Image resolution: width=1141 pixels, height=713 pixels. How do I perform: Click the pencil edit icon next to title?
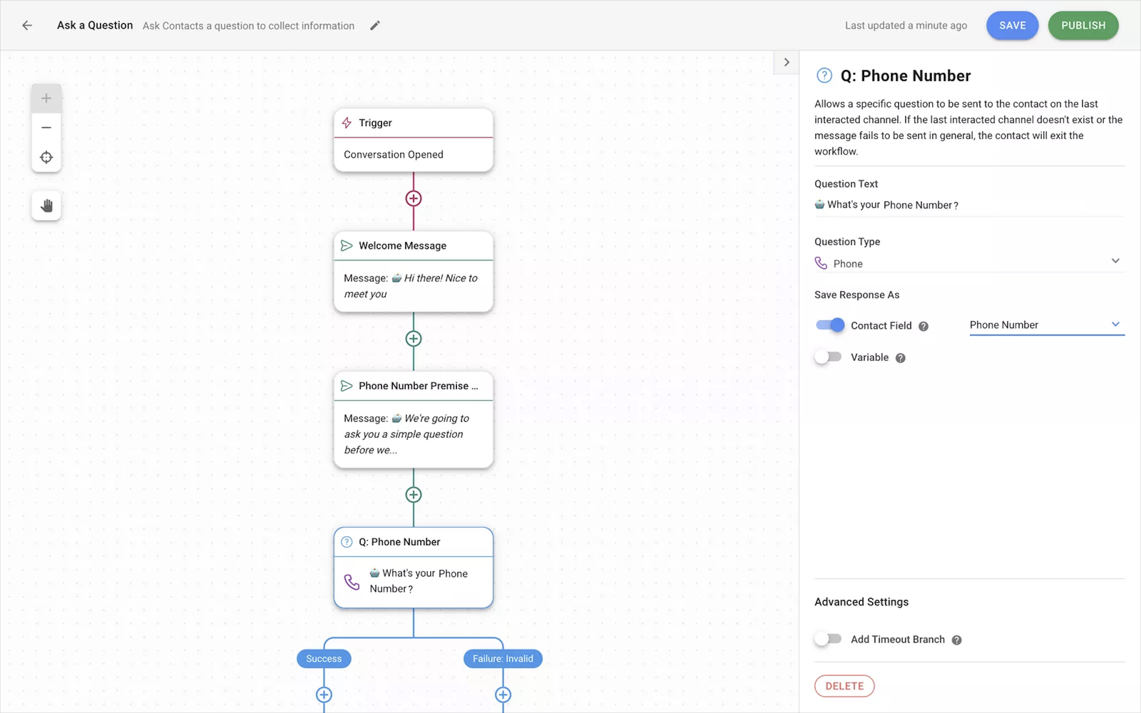[x=374, y=25]
